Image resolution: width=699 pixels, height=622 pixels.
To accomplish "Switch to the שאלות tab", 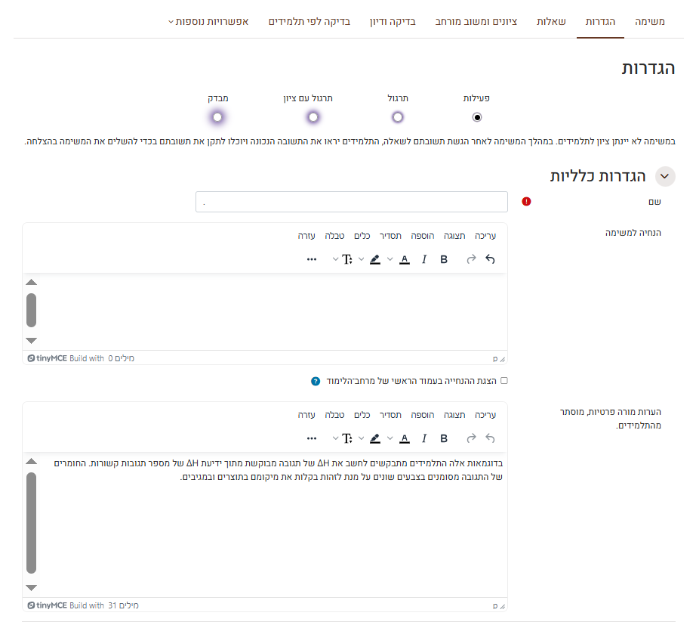I will (x=551, y=21).
